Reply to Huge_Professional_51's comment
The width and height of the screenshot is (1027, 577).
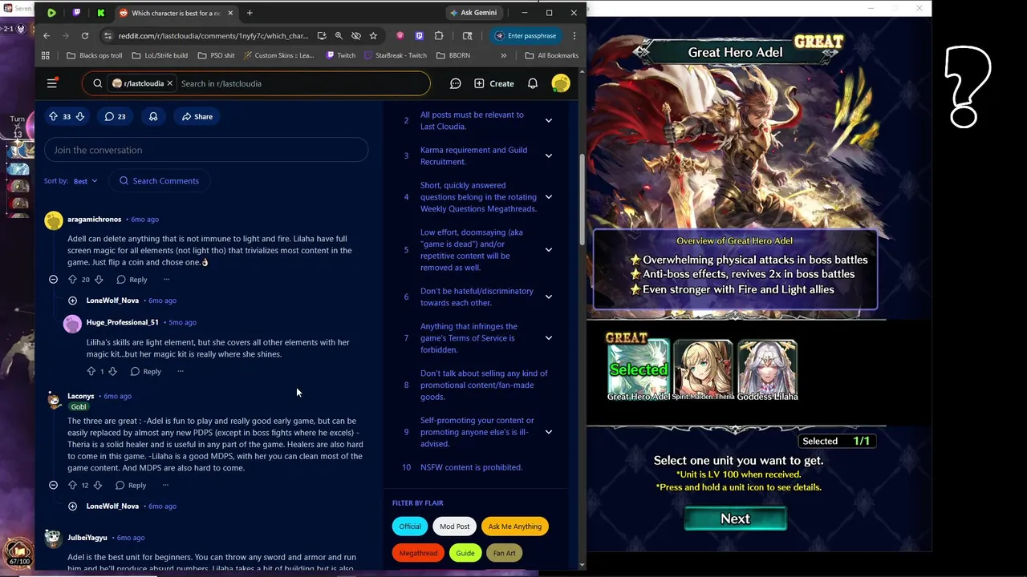pyautogui.click(x=145, y=371)
